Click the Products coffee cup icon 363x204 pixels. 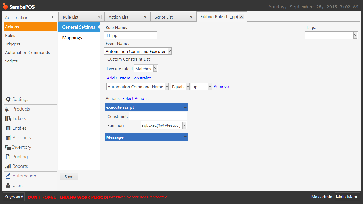(x=7, y=109)
